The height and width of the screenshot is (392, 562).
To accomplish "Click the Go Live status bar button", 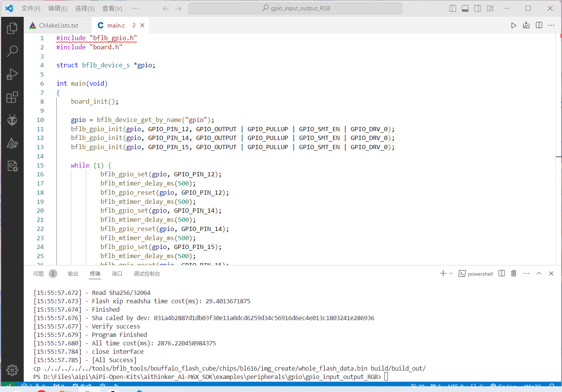I will click(504, 386).
